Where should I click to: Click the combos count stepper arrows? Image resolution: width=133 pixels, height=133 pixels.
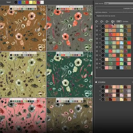click(x=121, y=21)
